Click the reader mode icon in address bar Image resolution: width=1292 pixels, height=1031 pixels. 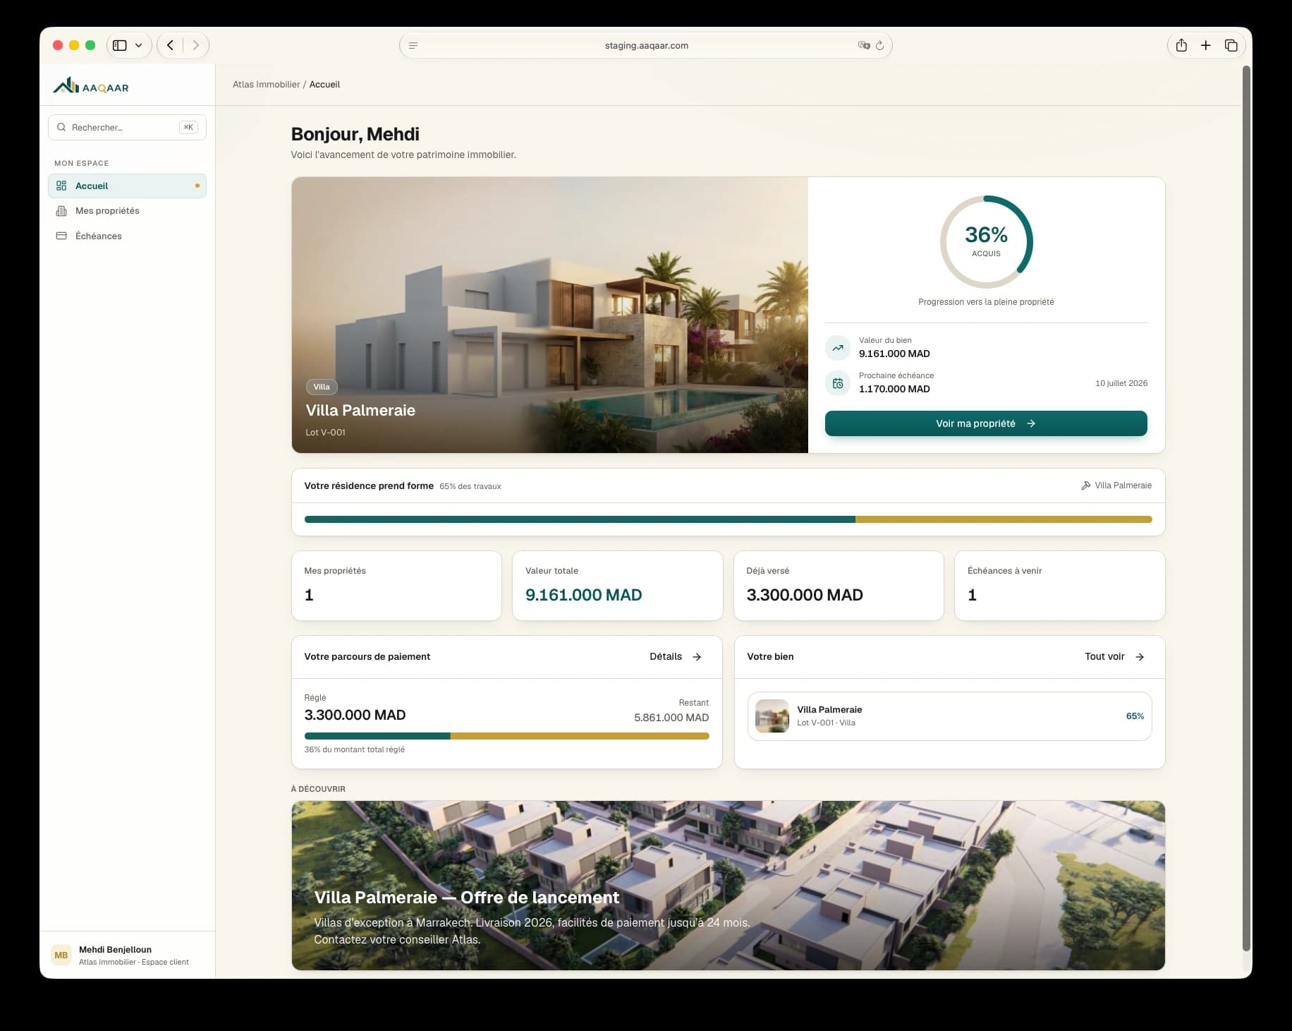413,45
